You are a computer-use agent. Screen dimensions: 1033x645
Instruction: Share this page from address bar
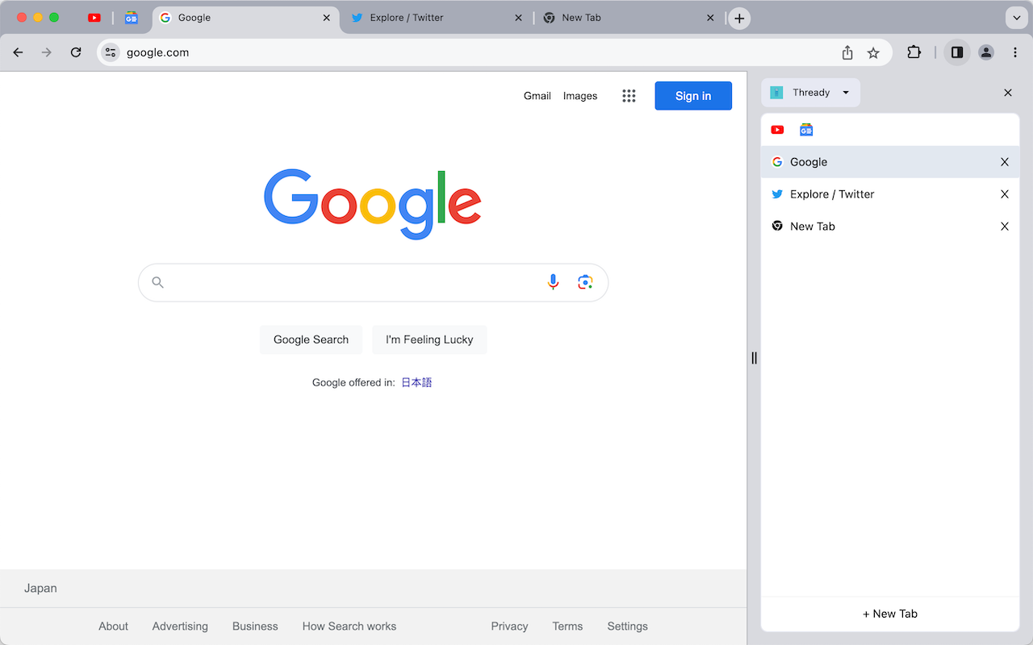[x=847, y=52]
